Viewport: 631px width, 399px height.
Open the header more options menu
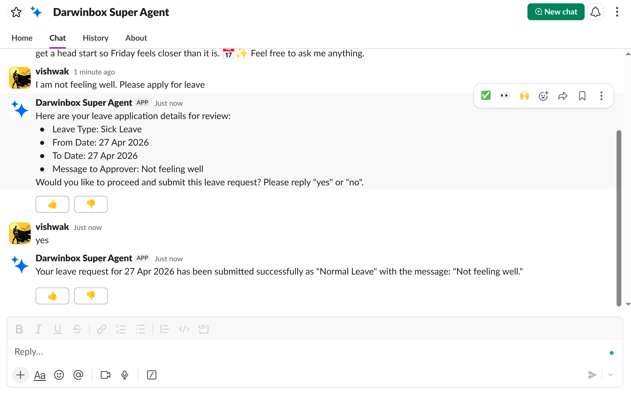point(617,12)
